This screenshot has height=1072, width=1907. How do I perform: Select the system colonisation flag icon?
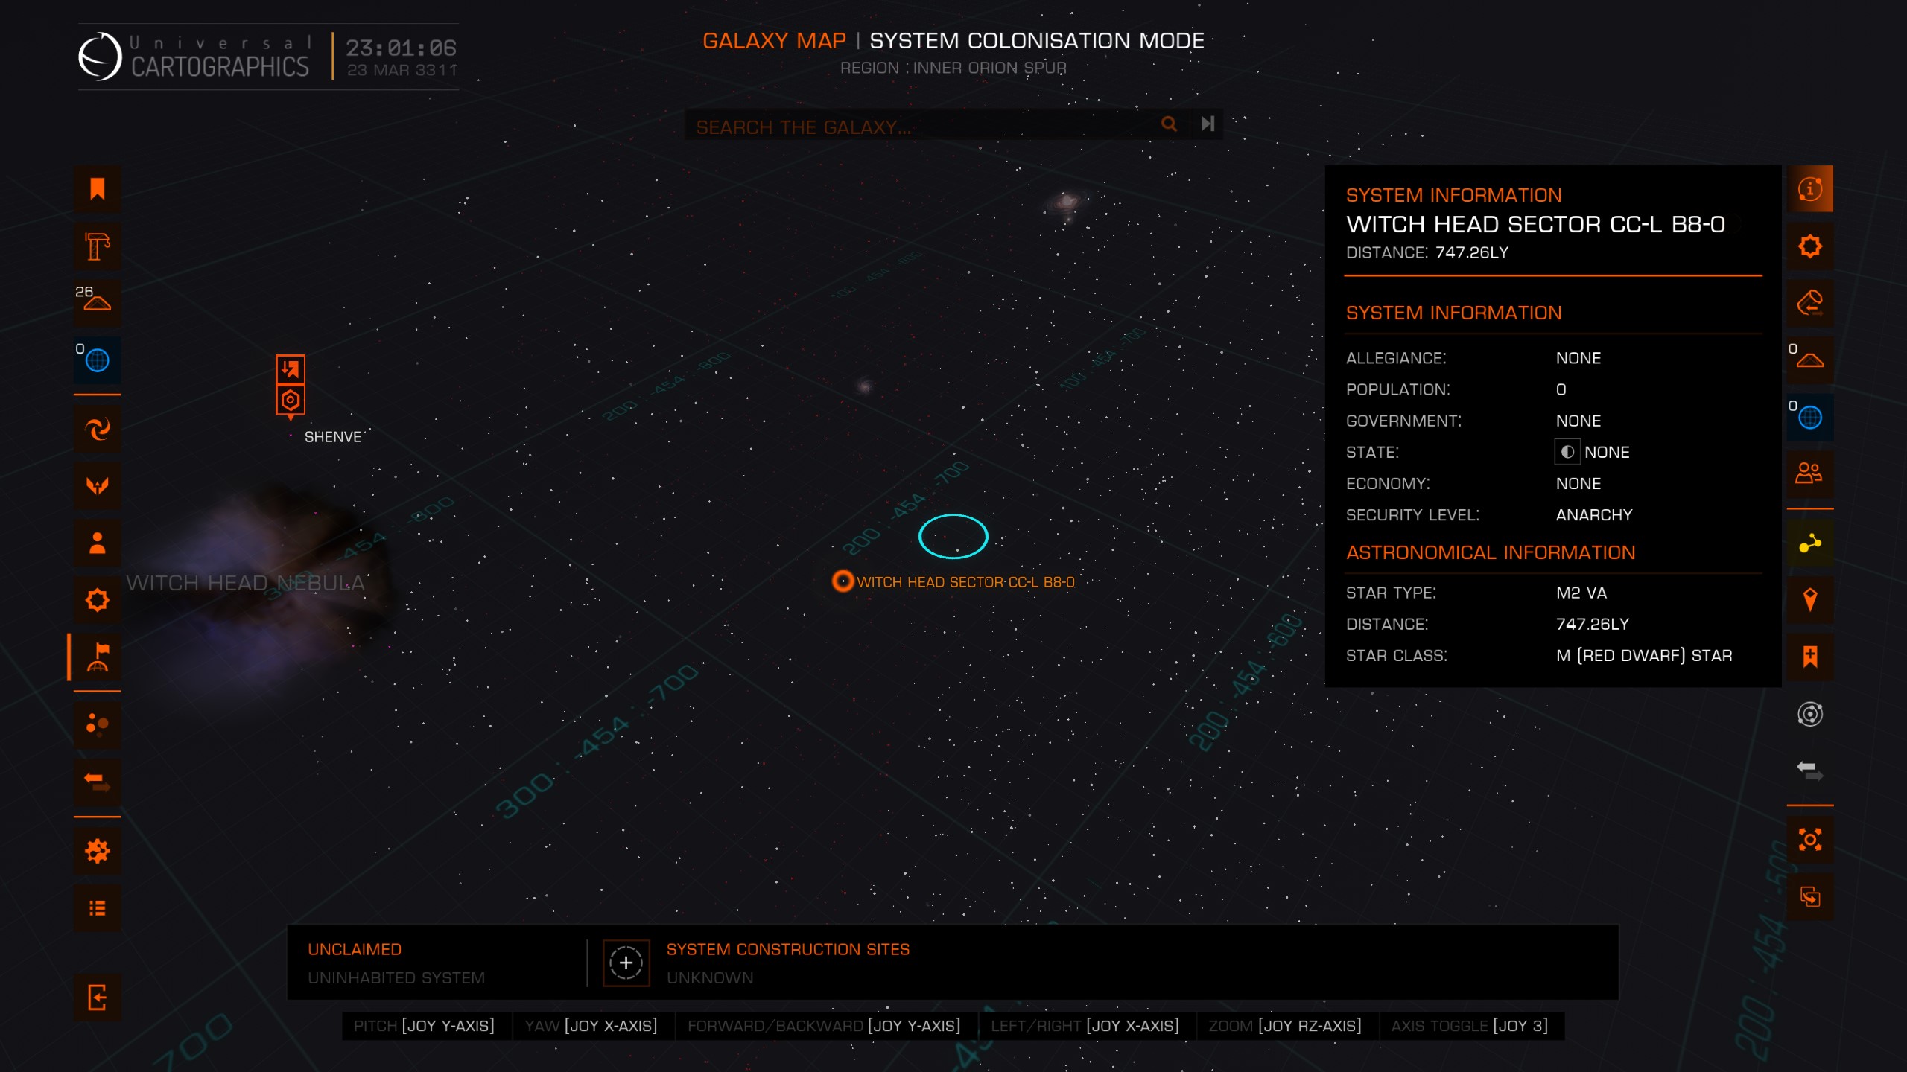pyautogui.click(x=97, y=657)
